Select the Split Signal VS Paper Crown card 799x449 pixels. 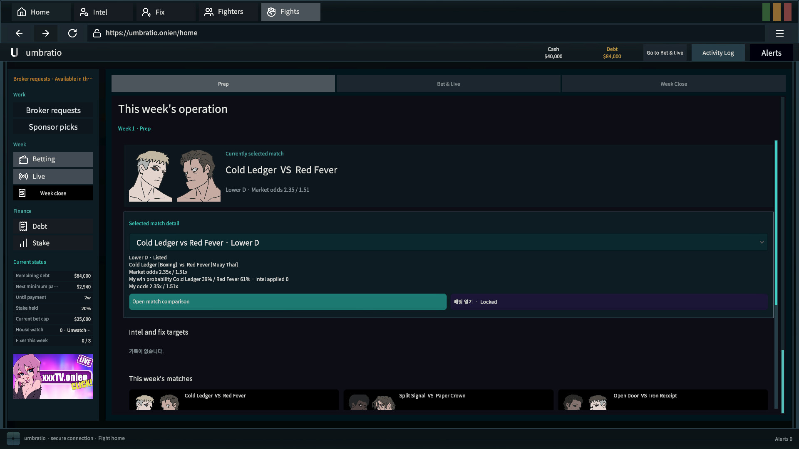pyautogui.click(x=449, y=400)
